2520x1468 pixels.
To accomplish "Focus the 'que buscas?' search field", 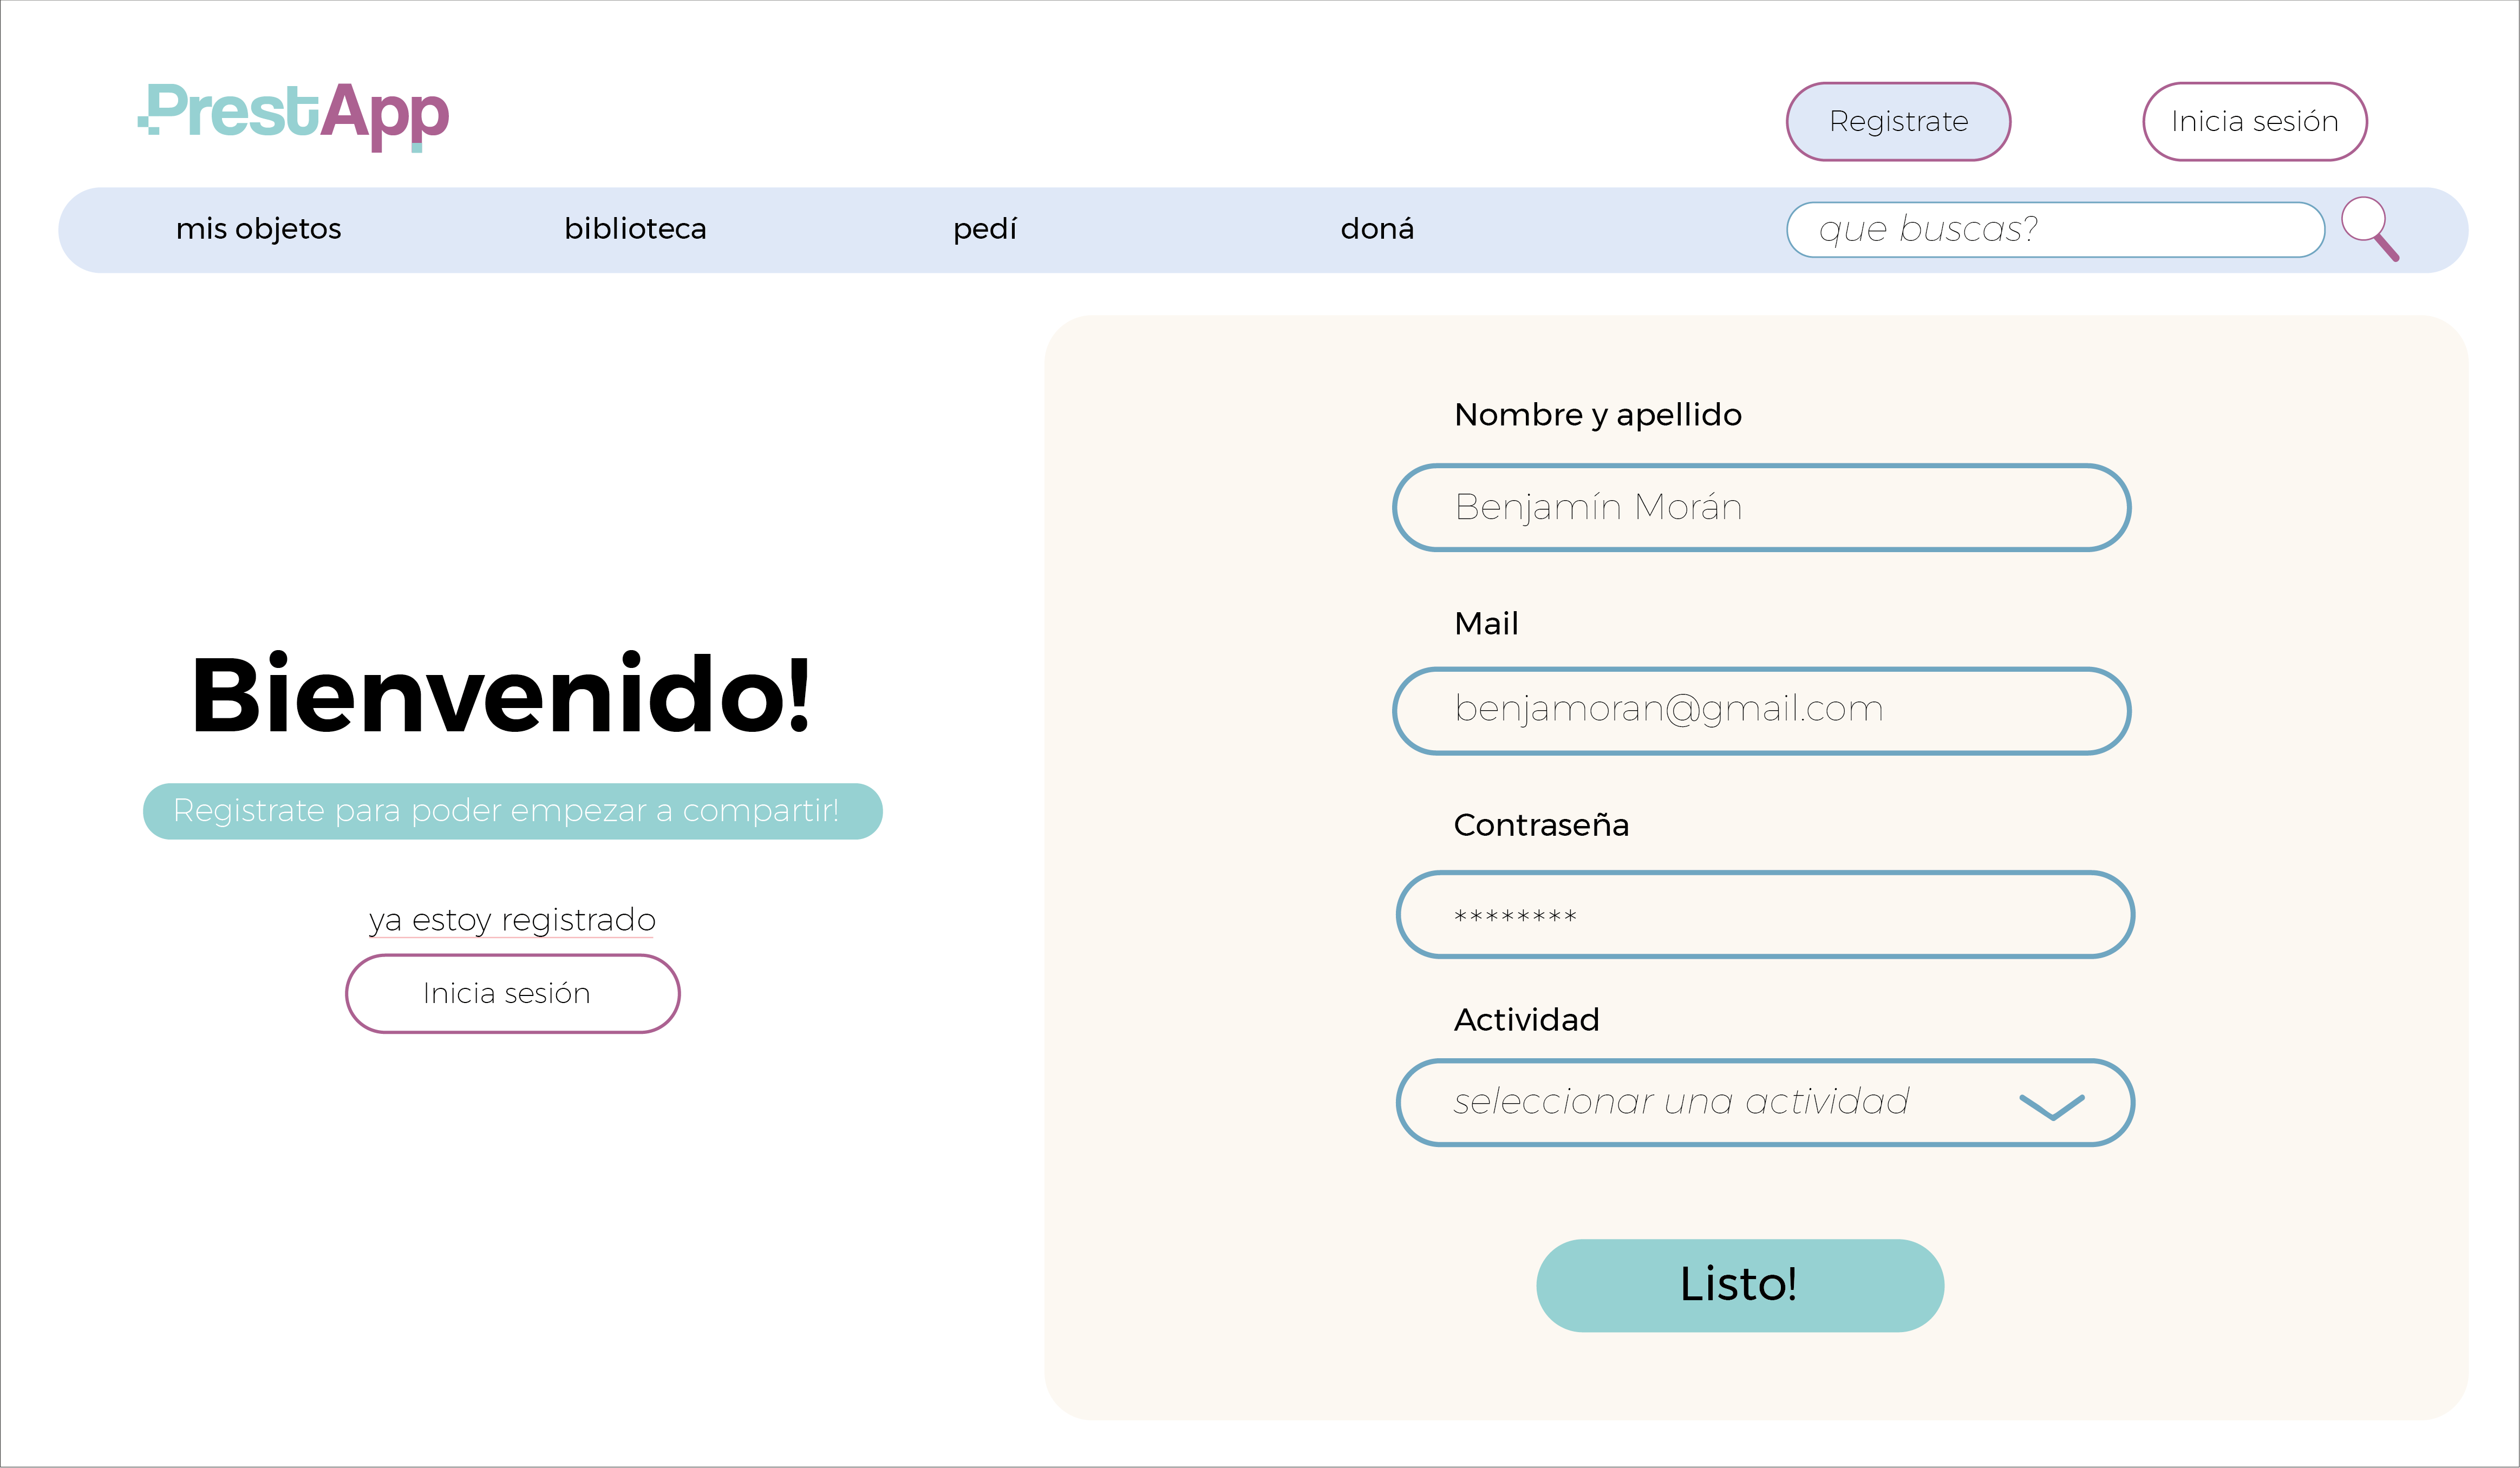I will [2054, 229].
